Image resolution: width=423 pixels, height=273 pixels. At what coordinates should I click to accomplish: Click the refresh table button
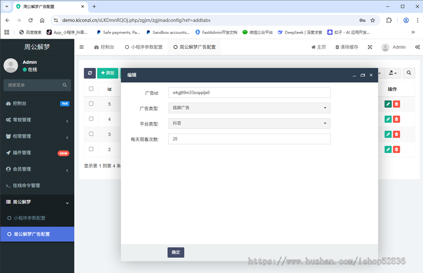pyautogui.click(x=90, y=73)
